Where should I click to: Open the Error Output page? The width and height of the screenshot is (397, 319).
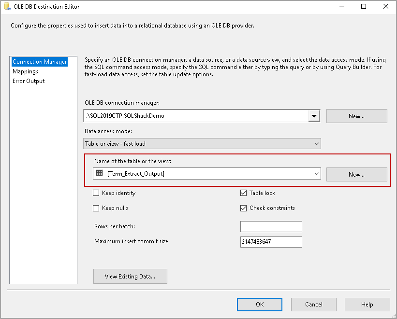click(29, 81)
